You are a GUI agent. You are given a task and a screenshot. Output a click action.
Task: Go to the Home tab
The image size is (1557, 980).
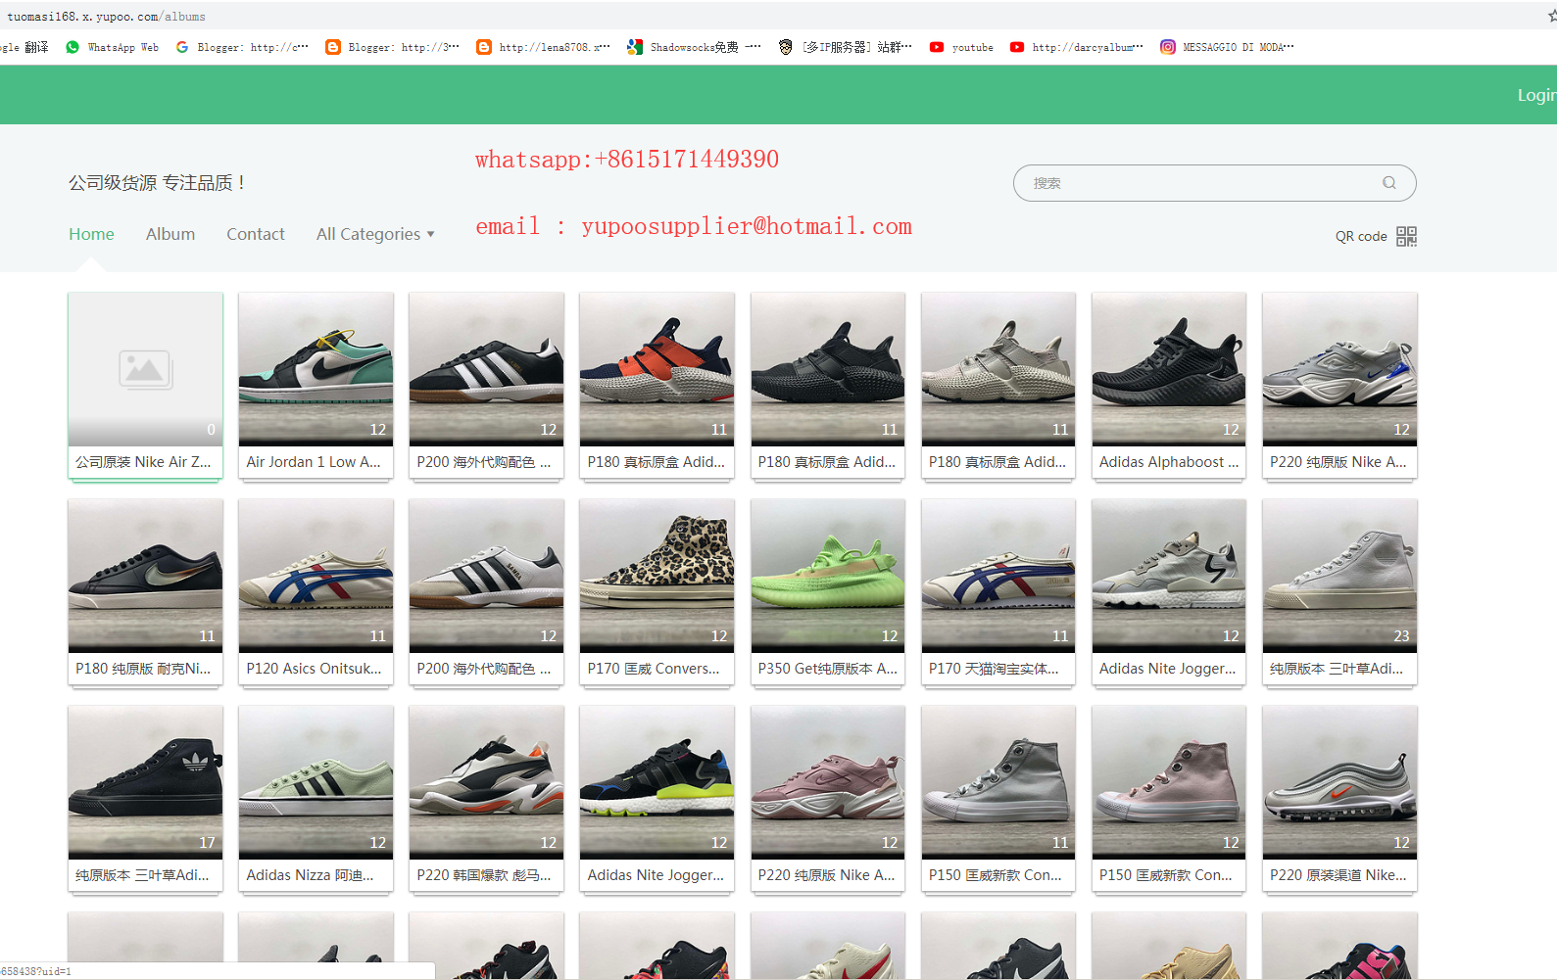click(91, 234)
